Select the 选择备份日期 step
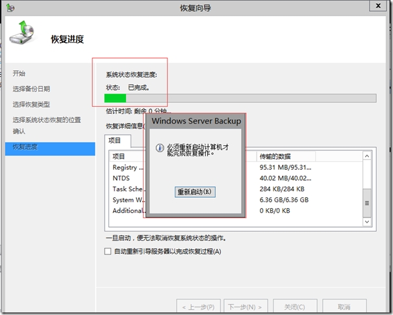 [31, 89]
